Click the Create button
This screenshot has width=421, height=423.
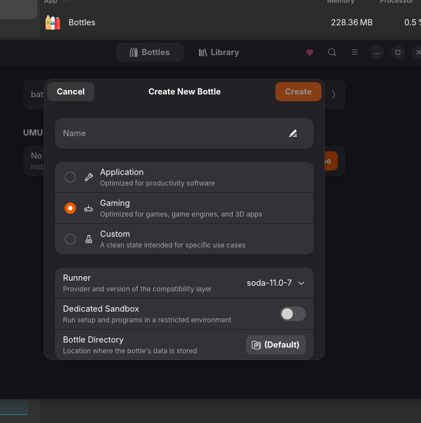tap(298, 92)
